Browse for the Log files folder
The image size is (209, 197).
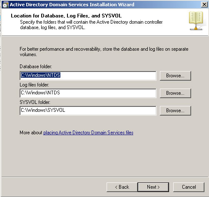(175, 93)
